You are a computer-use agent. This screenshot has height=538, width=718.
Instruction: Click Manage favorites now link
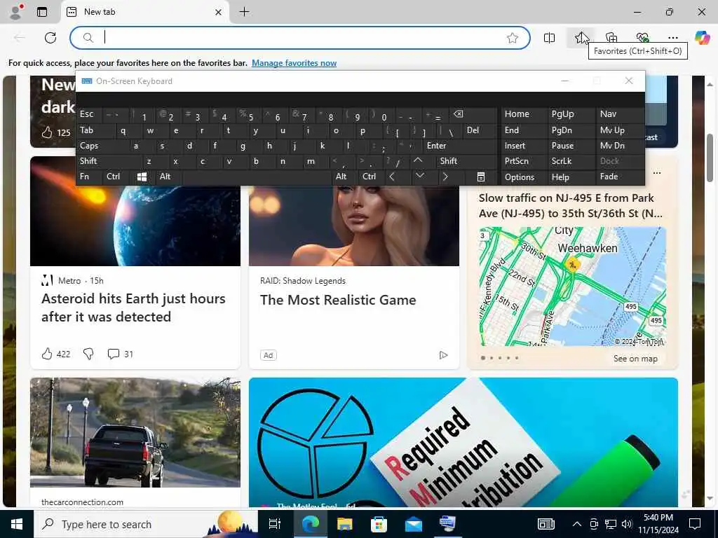coord(294,63)
